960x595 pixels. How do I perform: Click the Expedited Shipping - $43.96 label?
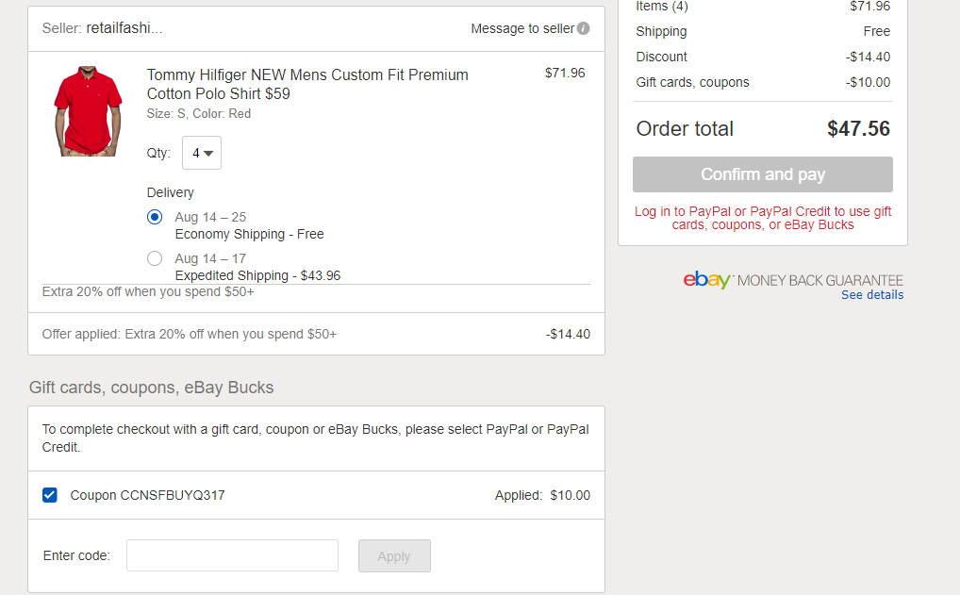(257, 275)
